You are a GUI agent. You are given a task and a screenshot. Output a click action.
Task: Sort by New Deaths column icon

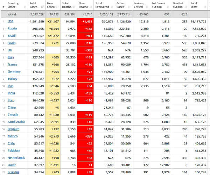[x=91, y=7]
